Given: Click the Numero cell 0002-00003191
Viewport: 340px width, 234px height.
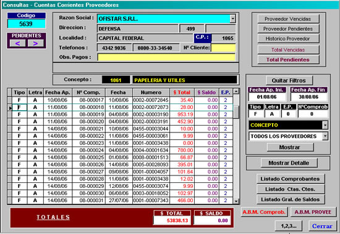Looking at the screenshot, I should click(151, 121).
